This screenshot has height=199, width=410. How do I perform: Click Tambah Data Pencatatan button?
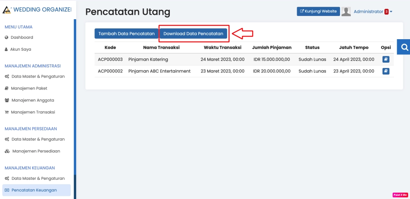tap(126, 34)
